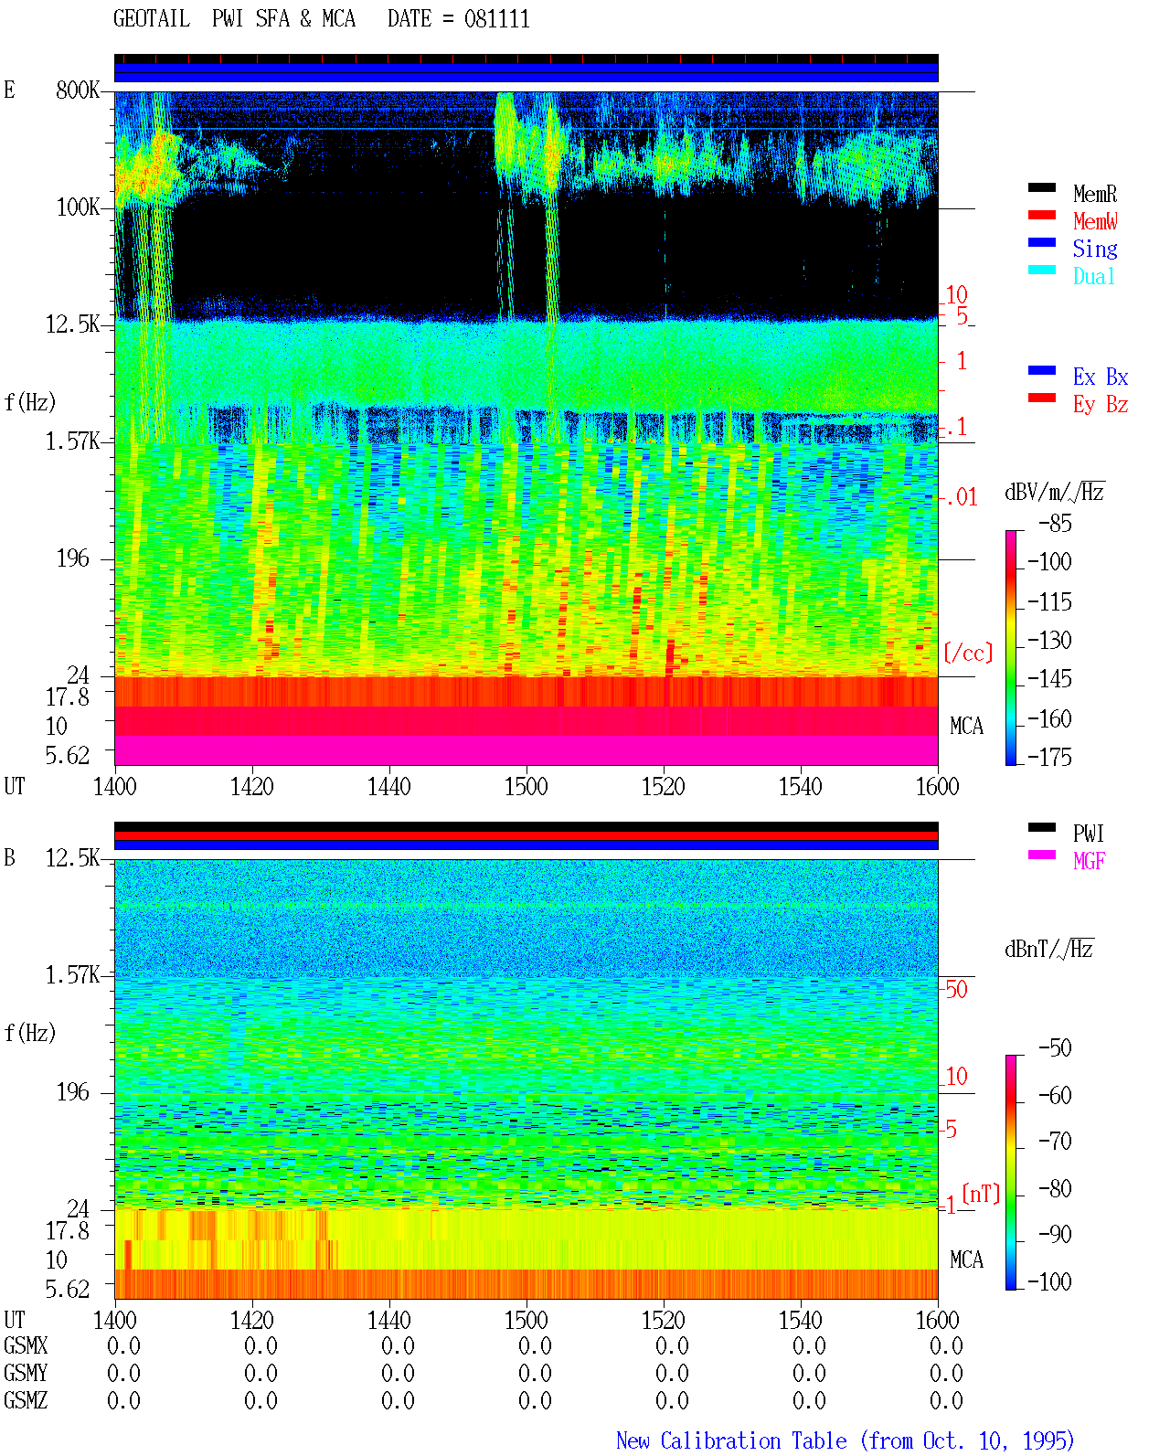The image size is (1170, 1456).
Task: Click the B magnetic field spectrogram plot
Action: [526, 1079]
